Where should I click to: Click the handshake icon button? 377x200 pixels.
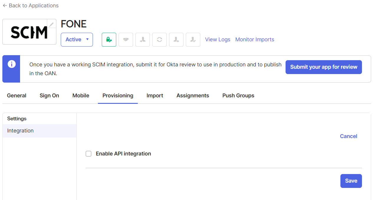tap(126, 40)
